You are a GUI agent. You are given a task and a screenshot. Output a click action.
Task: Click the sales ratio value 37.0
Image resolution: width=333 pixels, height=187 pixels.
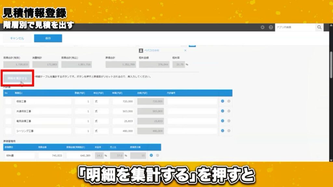tap(117, 156)
